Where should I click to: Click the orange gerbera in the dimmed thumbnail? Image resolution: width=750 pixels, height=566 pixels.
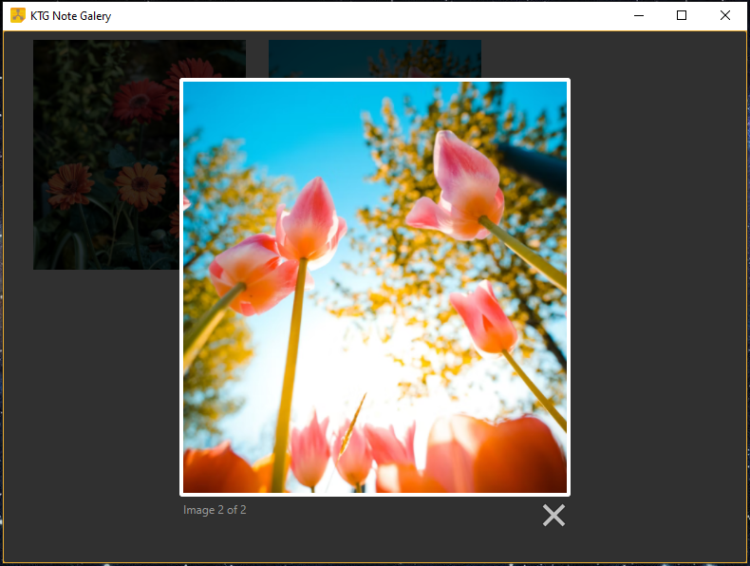pyautogui.click(x=141, y=183)
